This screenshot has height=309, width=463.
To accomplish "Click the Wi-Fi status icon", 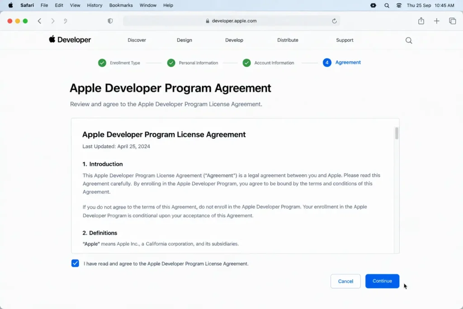I will 399,5.
